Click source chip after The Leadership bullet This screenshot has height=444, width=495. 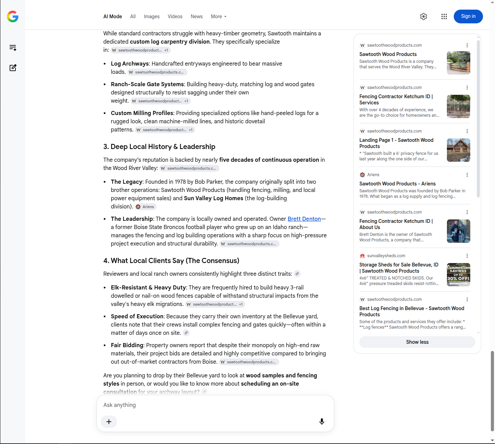pos(249,244)
